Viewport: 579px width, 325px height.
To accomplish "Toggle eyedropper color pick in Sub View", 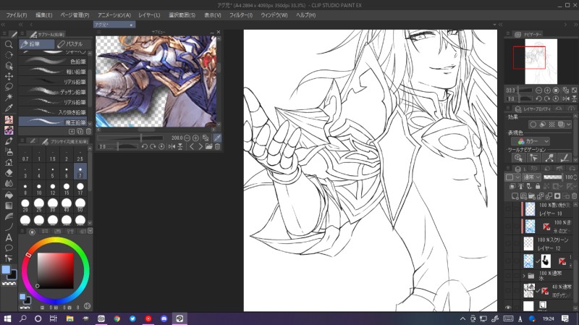I will click(x=218, y=138).
